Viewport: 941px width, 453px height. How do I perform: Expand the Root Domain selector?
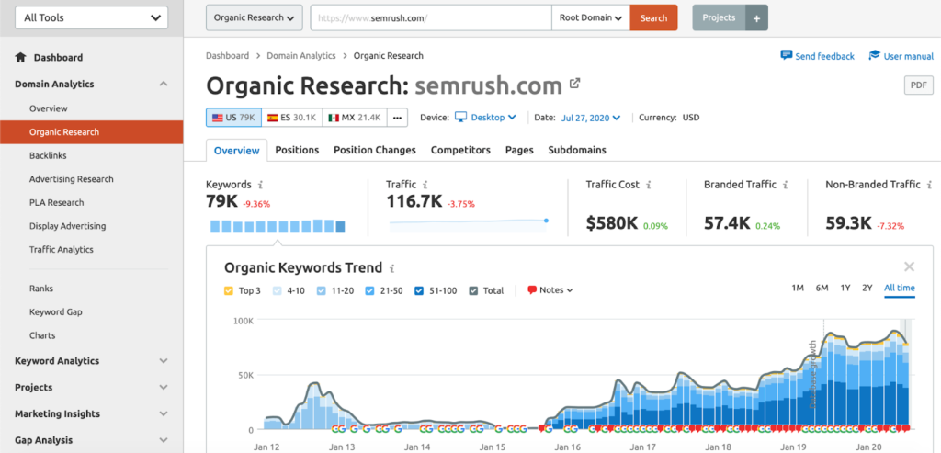tap(591, 17)
